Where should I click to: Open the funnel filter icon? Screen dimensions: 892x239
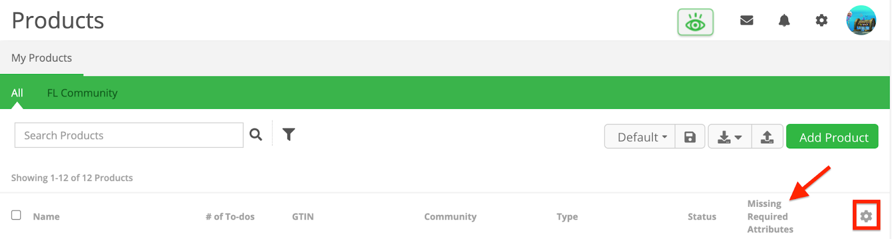click(x=288, y=135)
